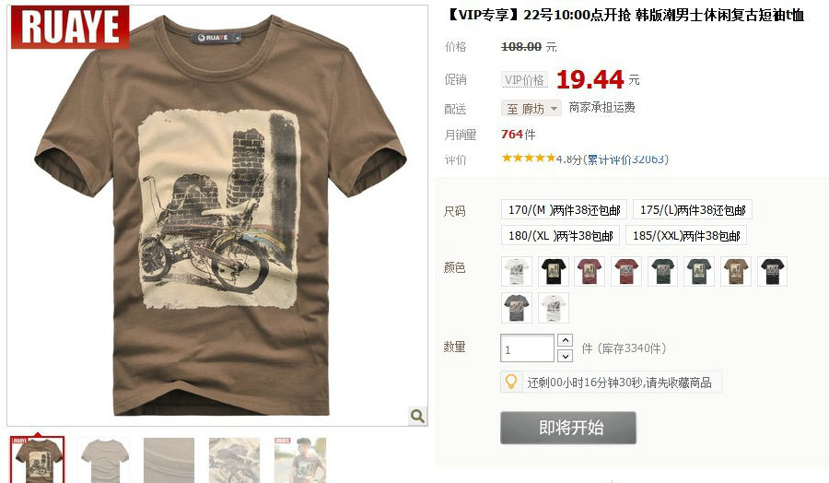Image resolution: width=829 pixels, height=483 pixels.
Task: Open the cumulative reviews 累计评价 link
Action: pyautogui.click(x=627, y=159)
